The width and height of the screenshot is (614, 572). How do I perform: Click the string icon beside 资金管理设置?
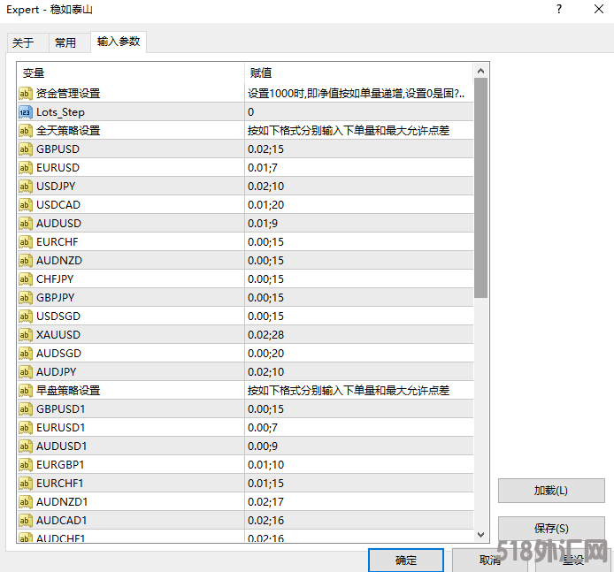26,93
